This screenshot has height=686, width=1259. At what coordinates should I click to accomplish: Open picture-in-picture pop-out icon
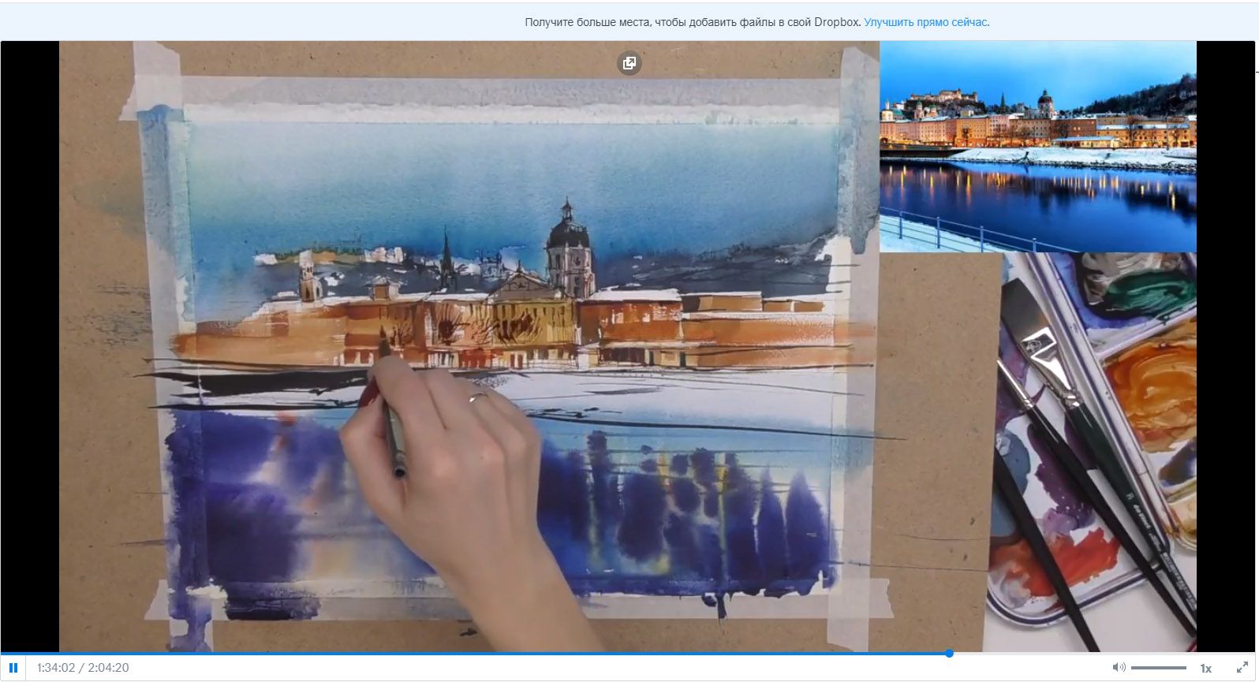629,63
